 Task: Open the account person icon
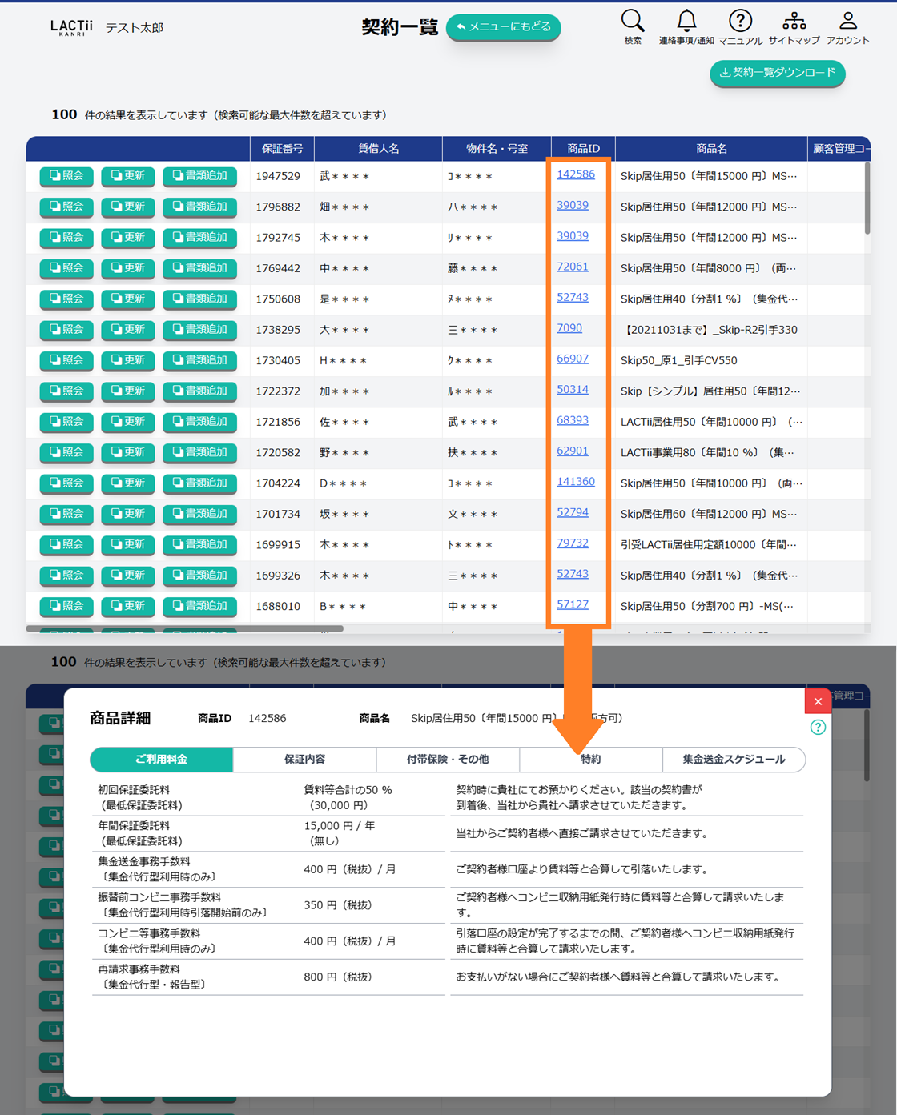pos(847,22)
